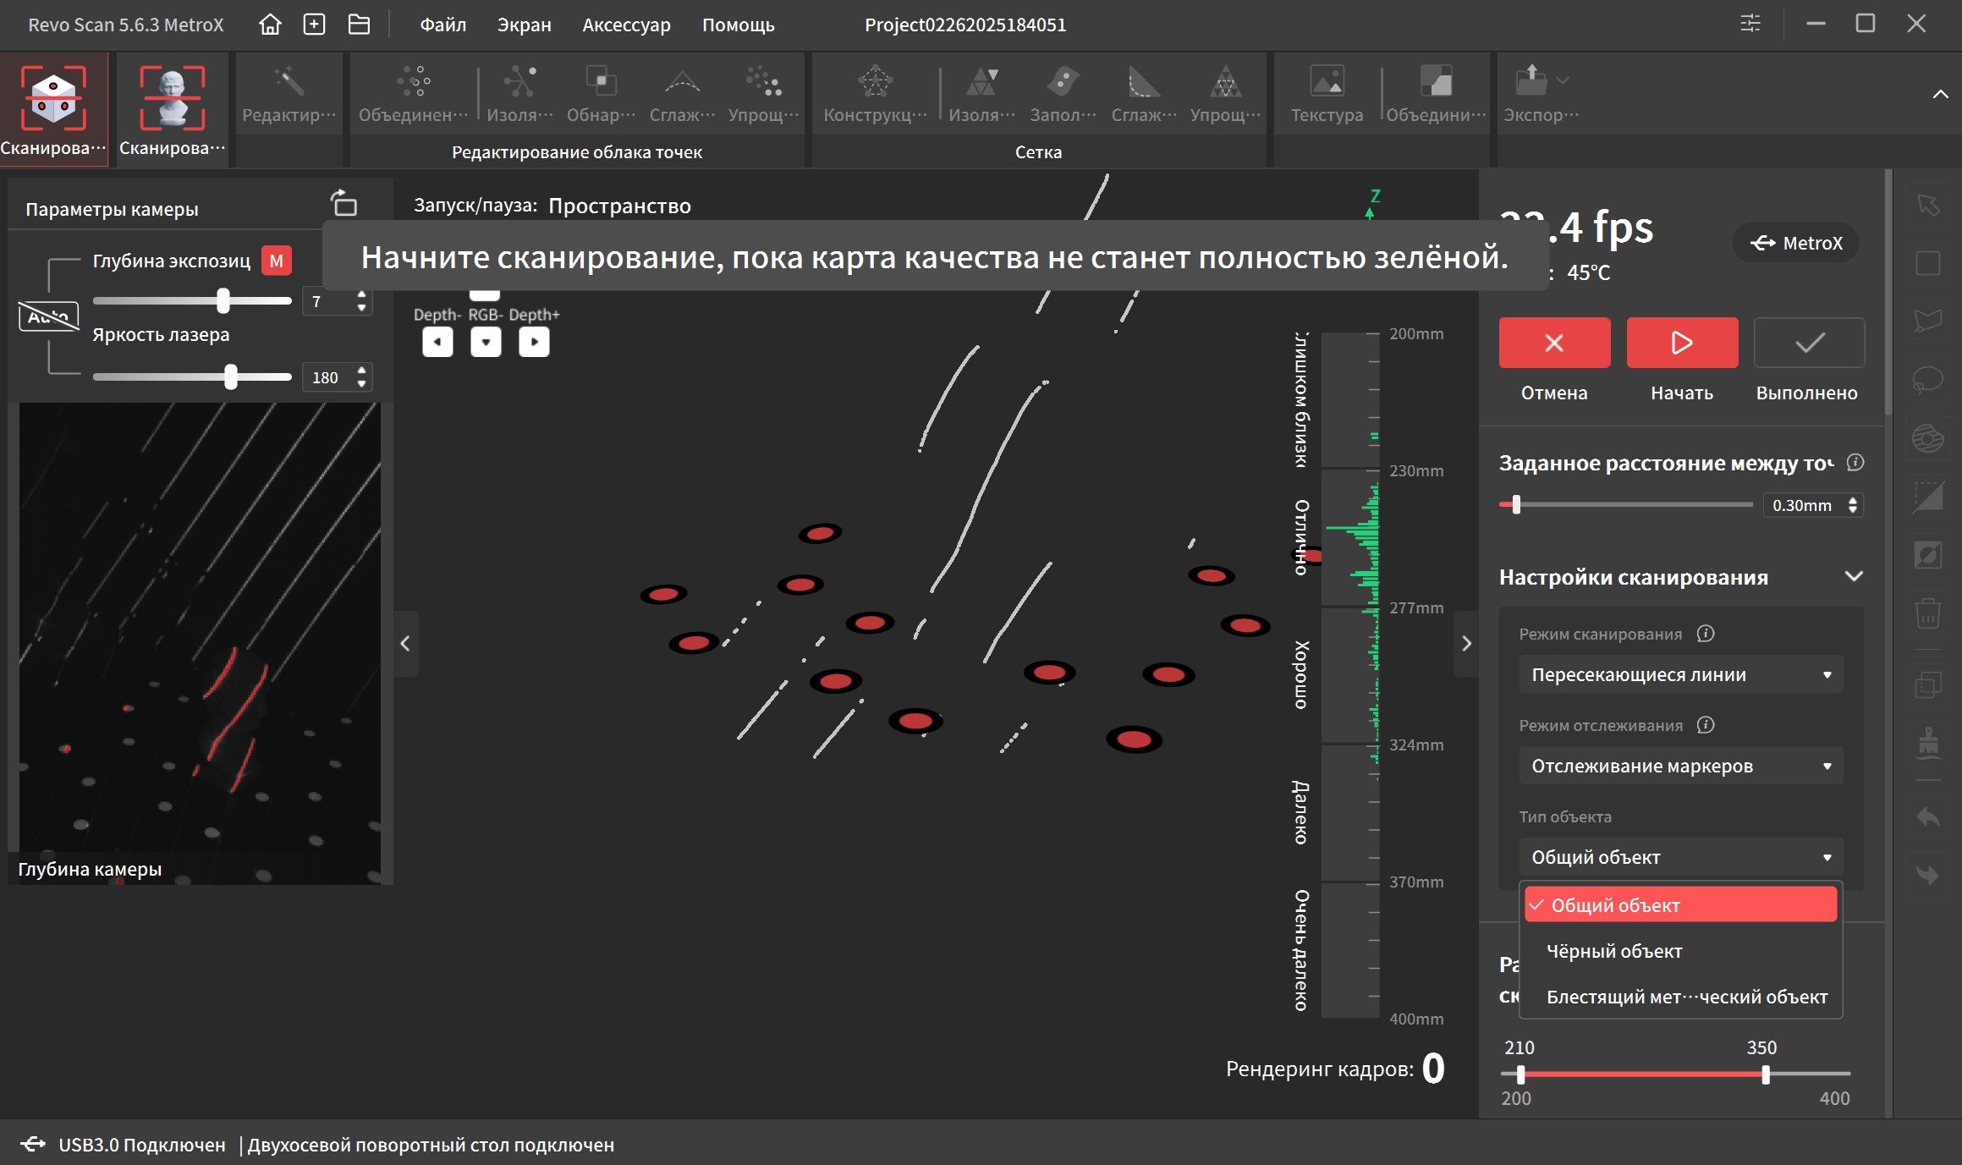Toggle the Auto exposure linkage icon
Screen dimensions: 1962x1165
(x=48, y=316)
